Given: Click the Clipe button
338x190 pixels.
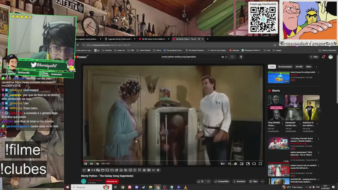Looking at the screenshot, I should pos(253,182).
